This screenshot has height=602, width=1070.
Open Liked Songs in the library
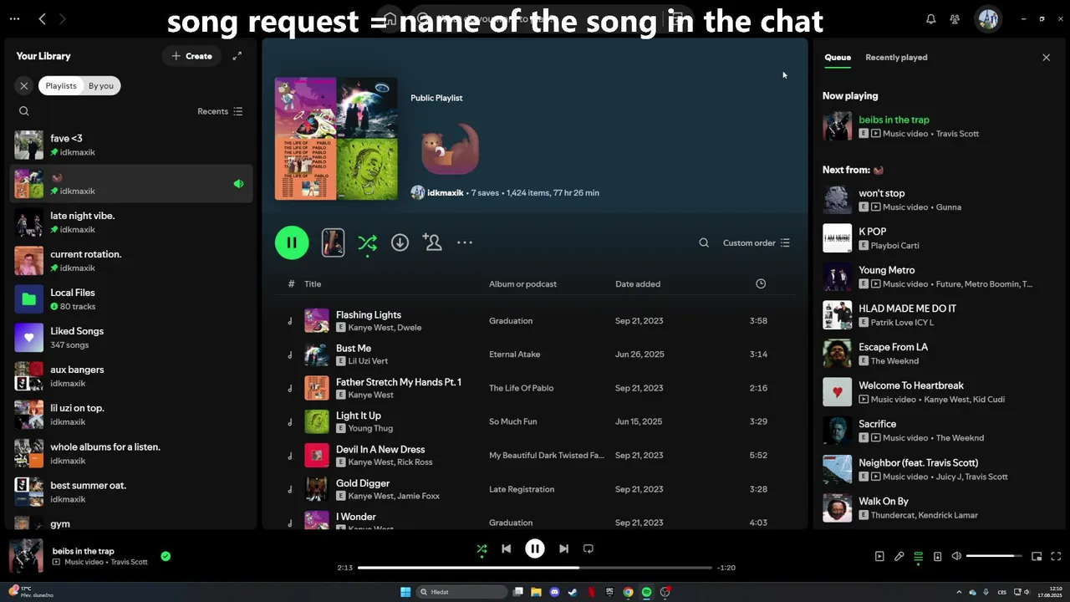tap(131, 337)
